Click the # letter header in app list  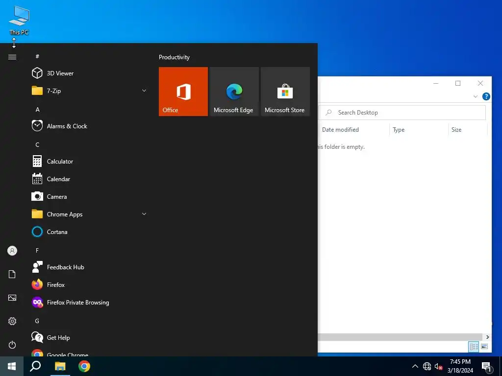[37, 56]
